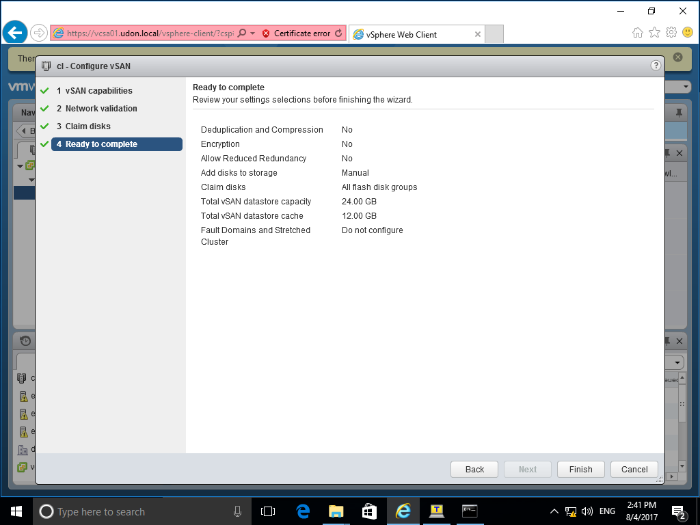700x525 pixels.
Task: Dismiss the yellow notification banner
Action: pos(677,57)
